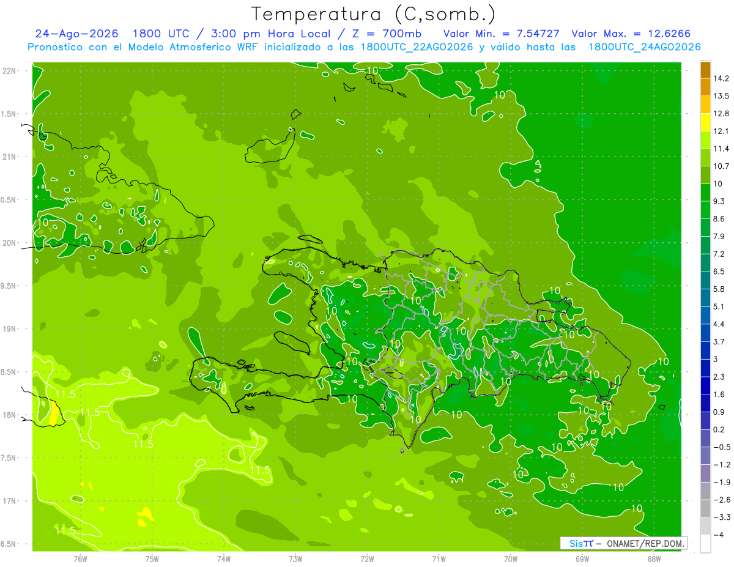
Task: Click the '-0.5' colorbar label
Action: pyautogui.click(x=721, y=447)
